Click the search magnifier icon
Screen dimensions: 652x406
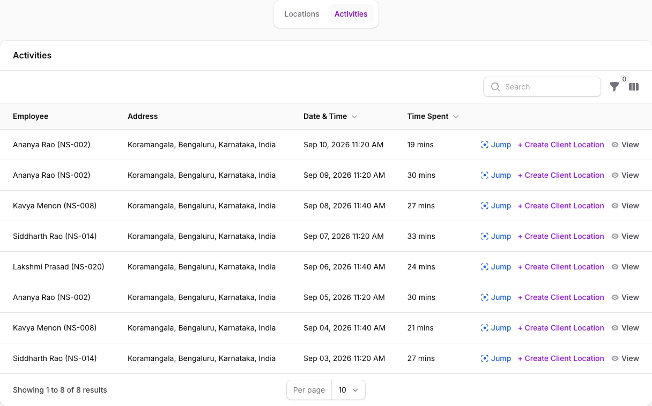[495, 87]
